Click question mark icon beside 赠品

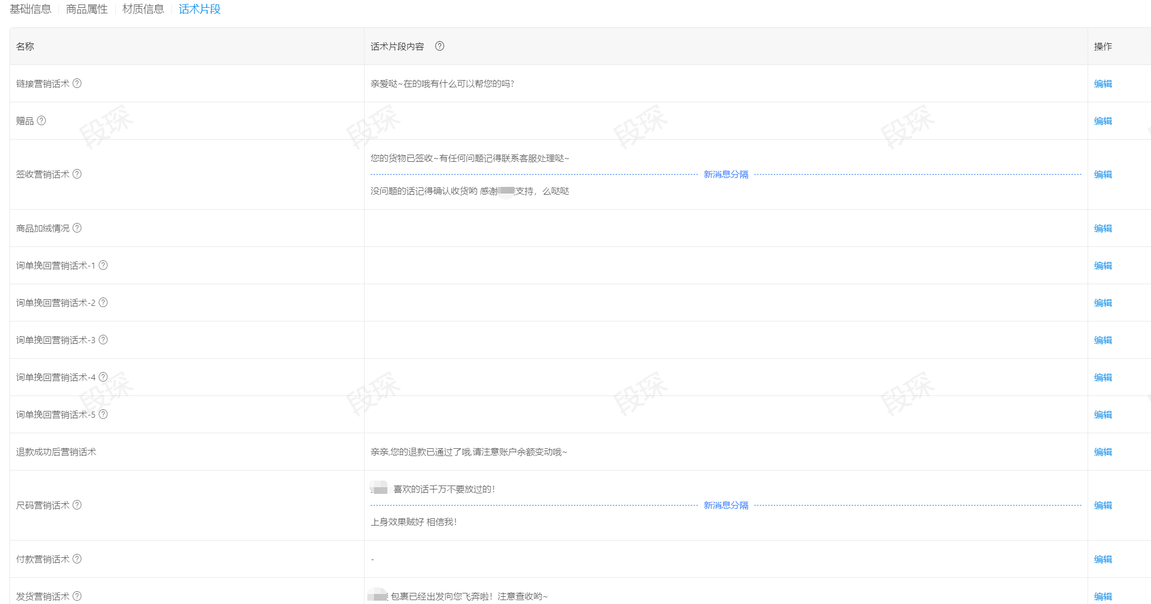click(x=42, y=121)
